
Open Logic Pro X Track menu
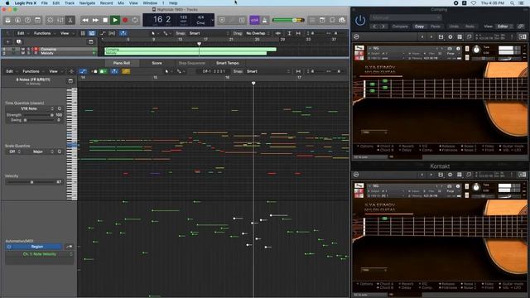(70, 3)
